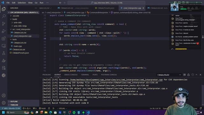The height and width of the screenshot is (115, 204).
Task: Open File Explorer from the taskbar
Action: 46,112
